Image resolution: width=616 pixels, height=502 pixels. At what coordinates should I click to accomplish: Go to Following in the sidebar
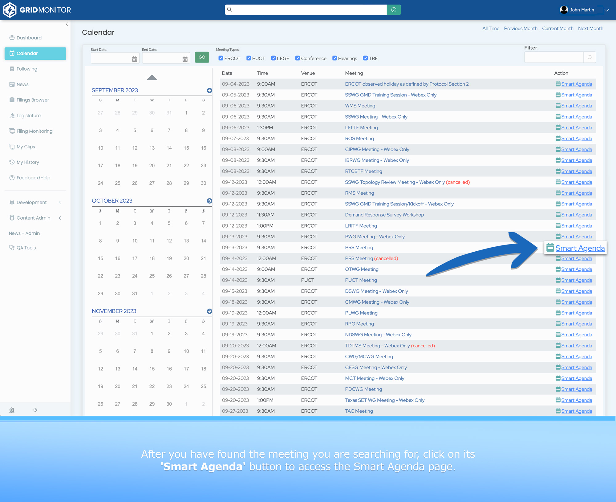tap(27, 69)
